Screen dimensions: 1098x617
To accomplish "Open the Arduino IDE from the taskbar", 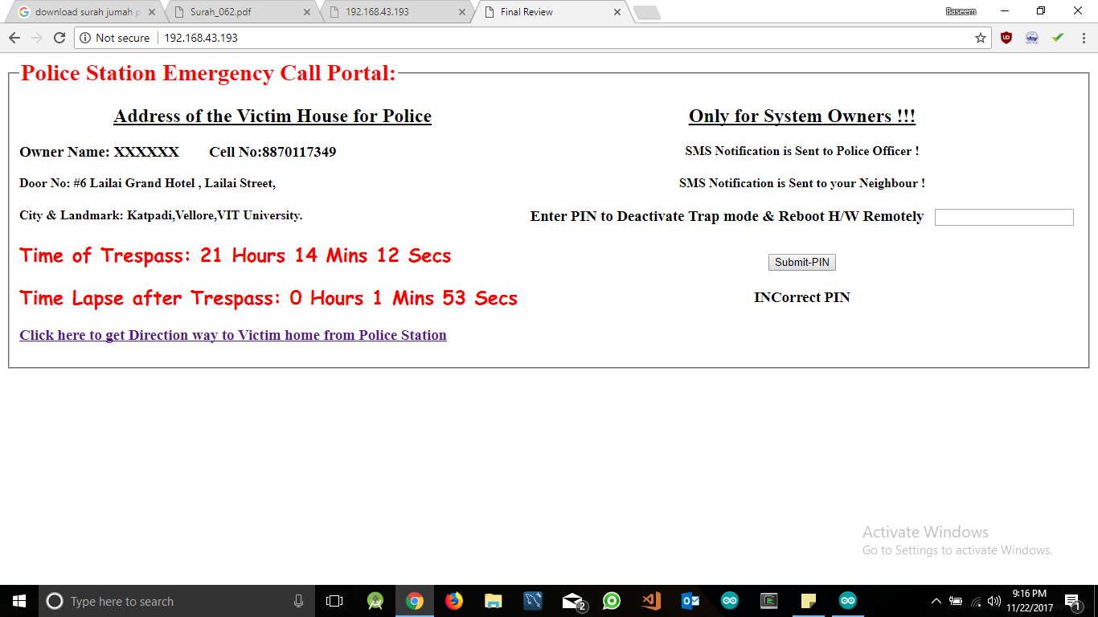I will coord(846,600).
